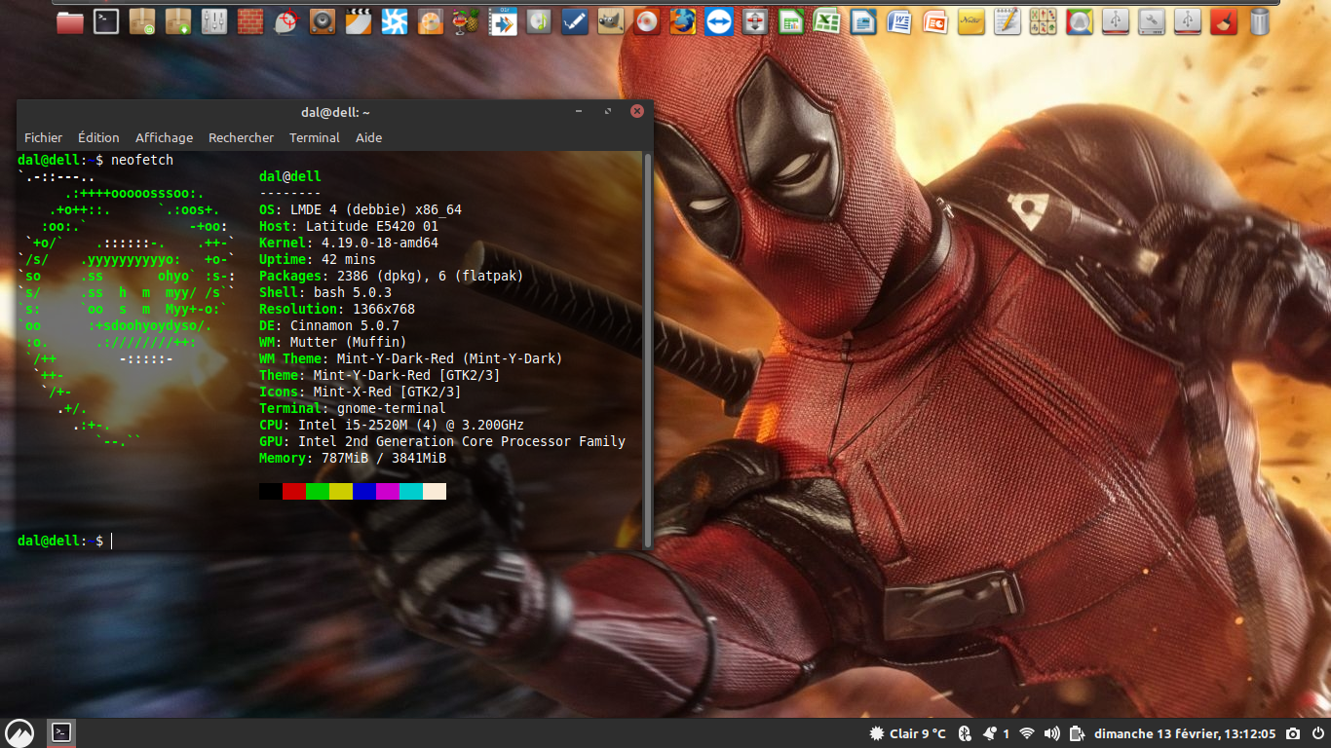The height and width of the screenshot is (748, 1331).
Task: Open the Terminal menu in menubar
Action: (315, 137)
